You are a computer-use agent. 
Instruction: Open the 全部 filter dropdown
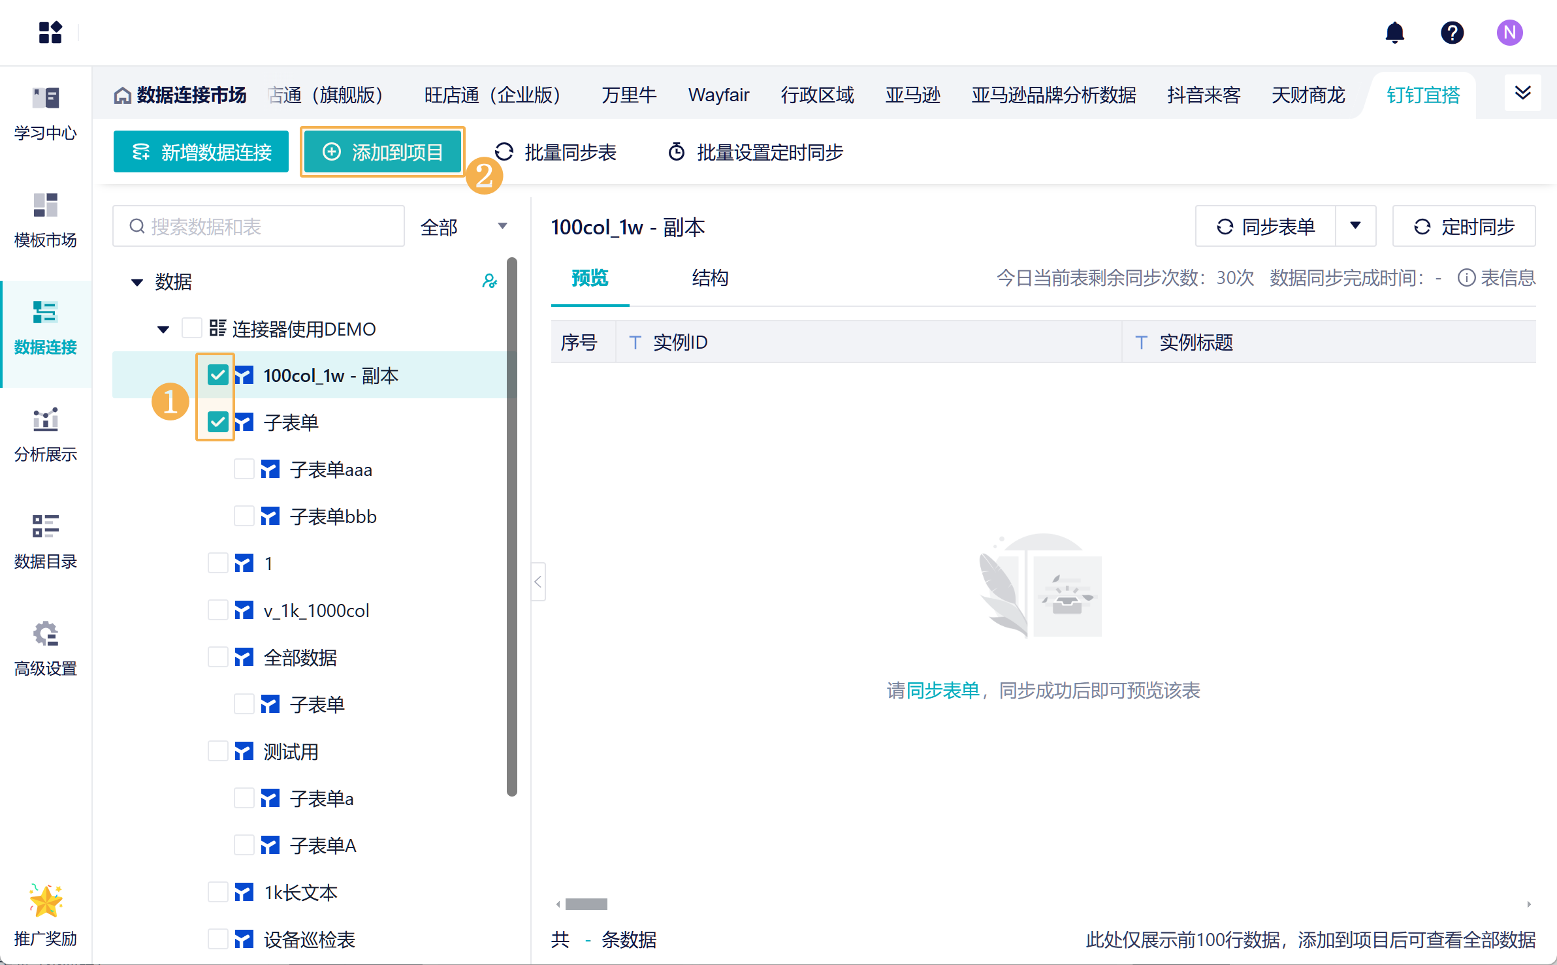click(x=464, y=227)
